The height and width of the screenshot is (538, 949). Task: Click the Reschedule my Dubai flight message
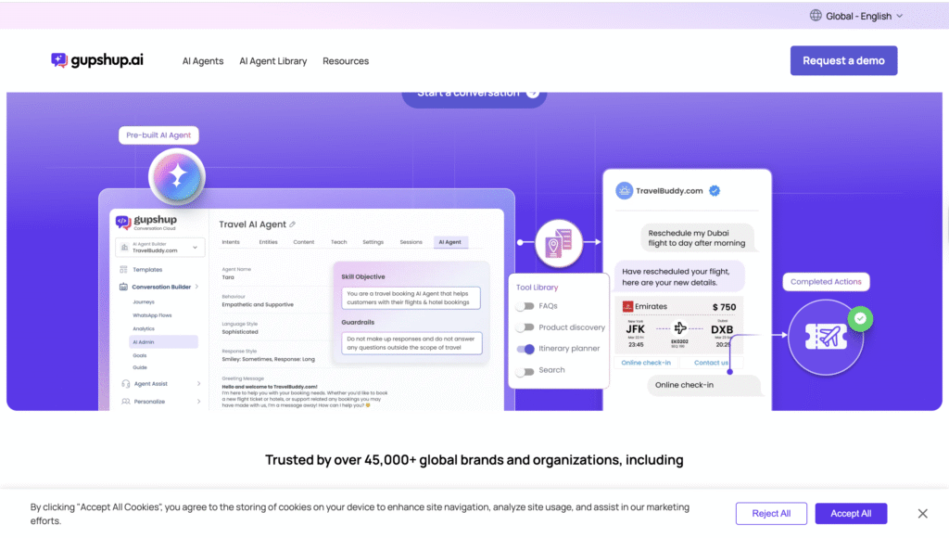pos(697,238)
